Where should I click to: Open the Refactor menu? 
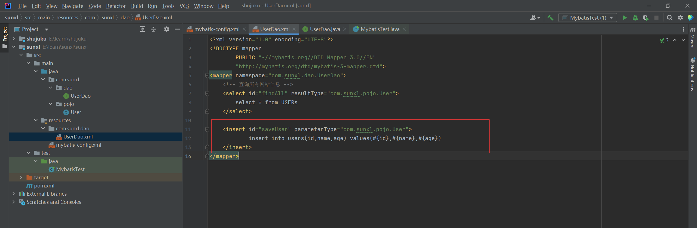[116, 6]
